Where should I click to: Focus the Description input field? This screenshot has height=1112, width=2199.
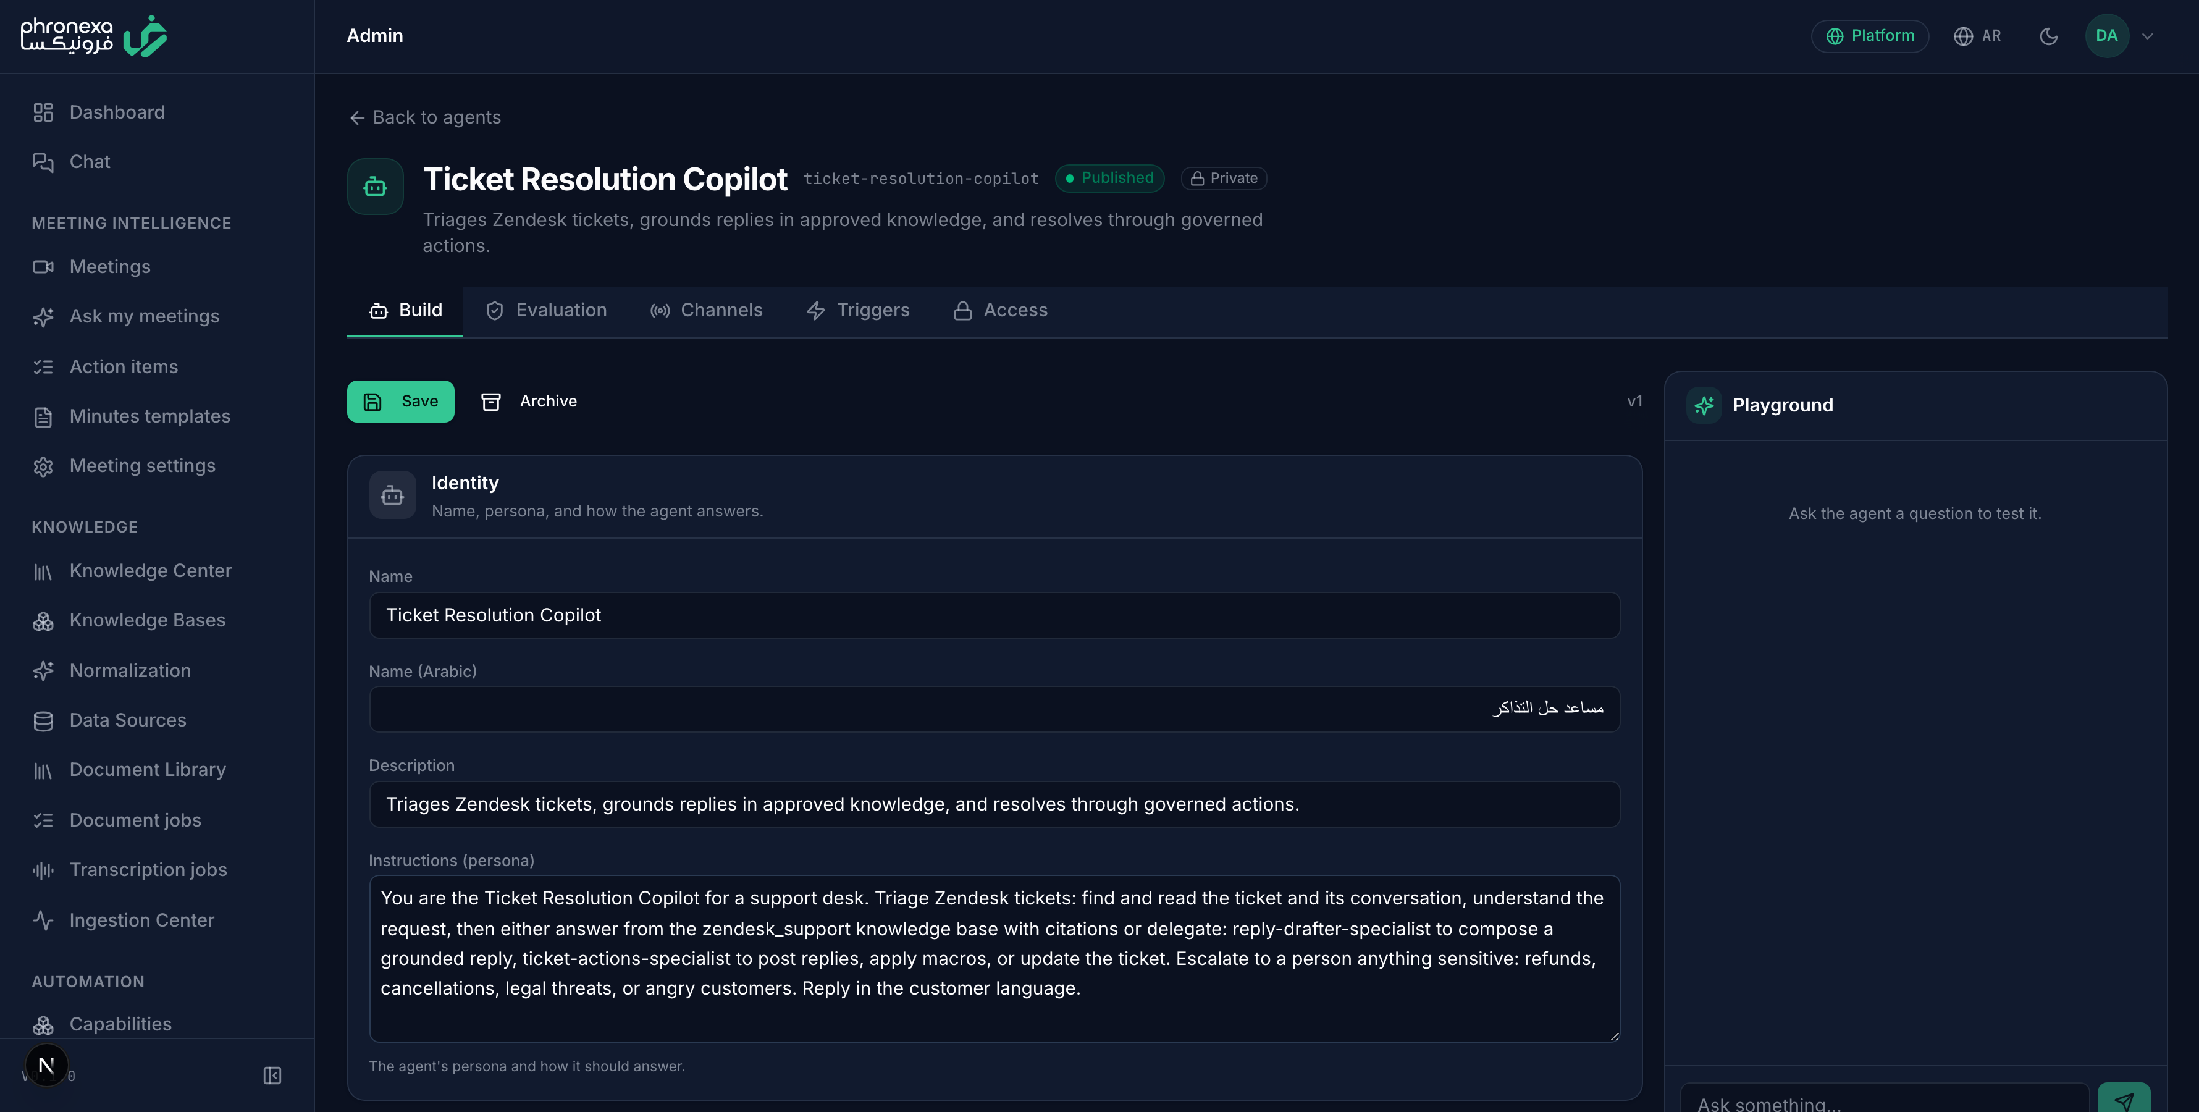click(994, 804)
